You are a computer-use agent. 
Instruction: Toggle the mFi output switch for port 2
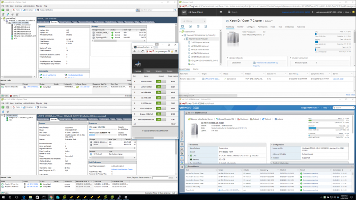161,87
